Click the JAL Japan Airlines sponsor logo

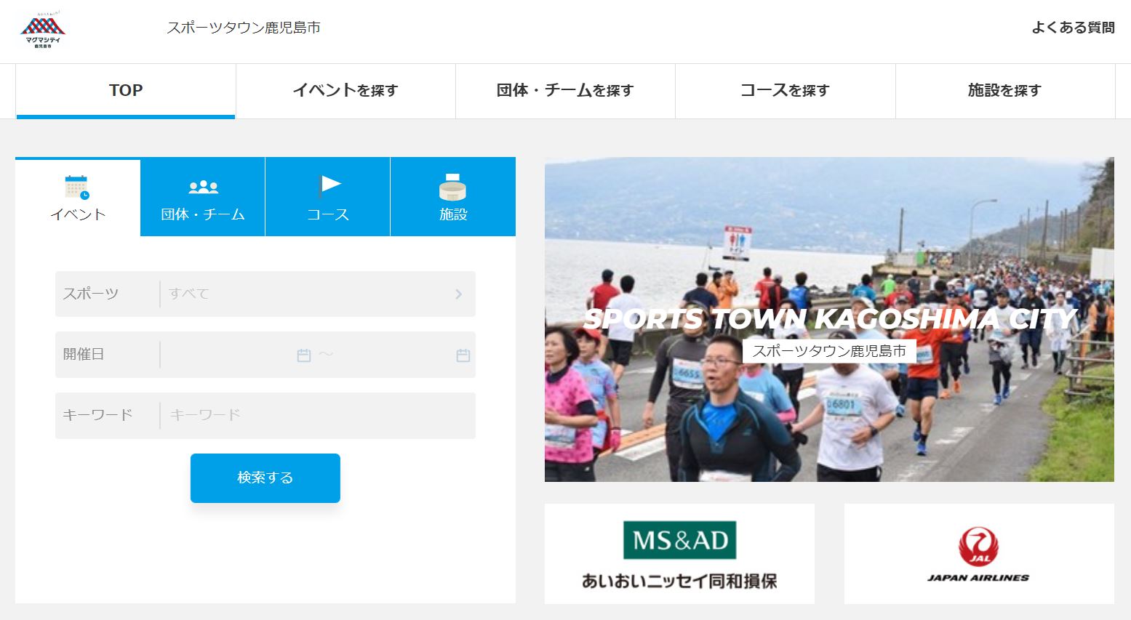tap(978, 554)
